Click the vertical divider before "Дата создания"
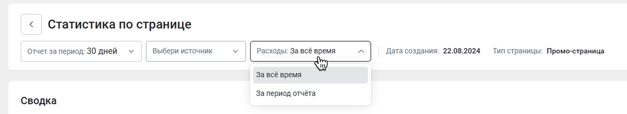 tap(378, 51)
